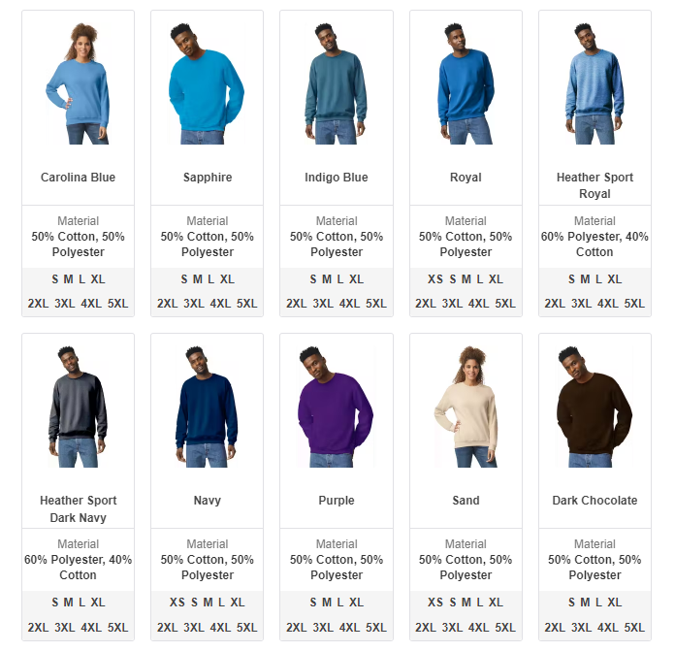Choose size 3XL under Indigo Blue
The image size is (675, 652).
[323, 304]
